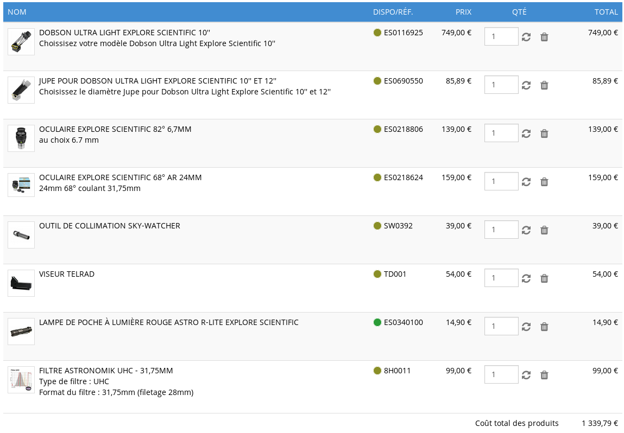Click availability dot next to TD001
The height and width of the screenshot is (433, 624).
click(377, 274)
